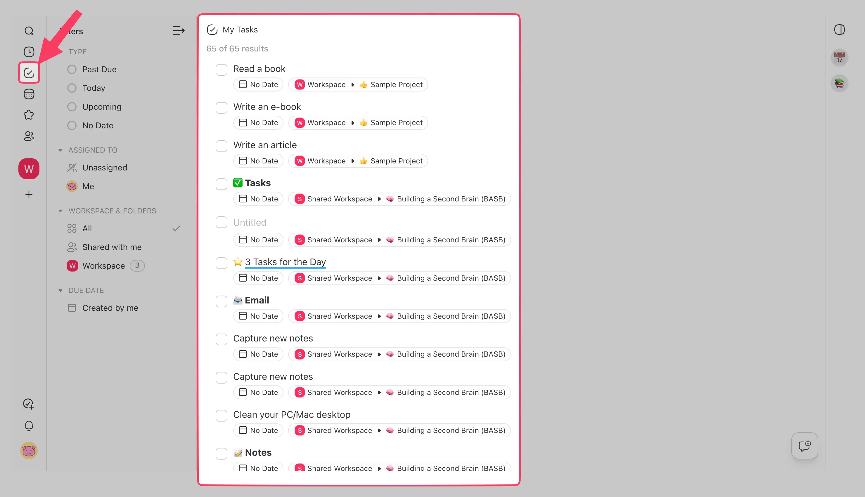Screen dimensions: 865x497
Task: Select the No Date filter radio
Action: [x=72, y=126]
